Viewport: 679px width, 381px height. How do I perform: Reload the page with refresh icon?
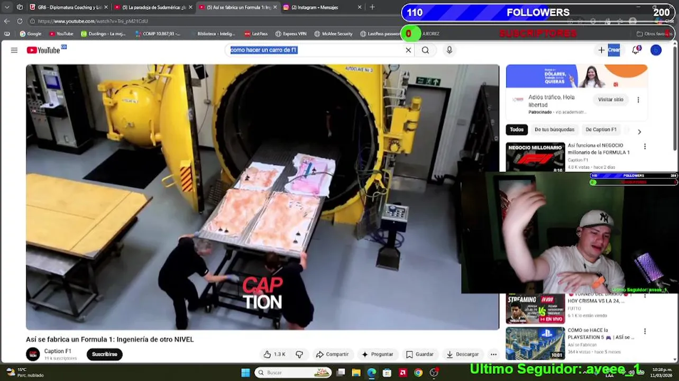(x=20, y=21)
